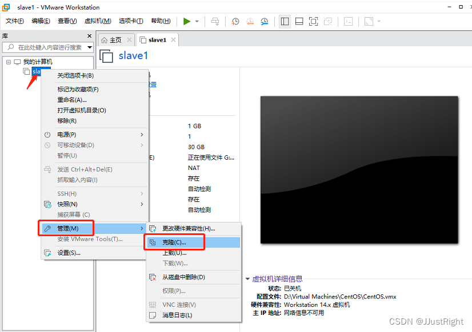472x332 pixels.
Task: Close the slave1 tab
Action: (x=173, y=40)
